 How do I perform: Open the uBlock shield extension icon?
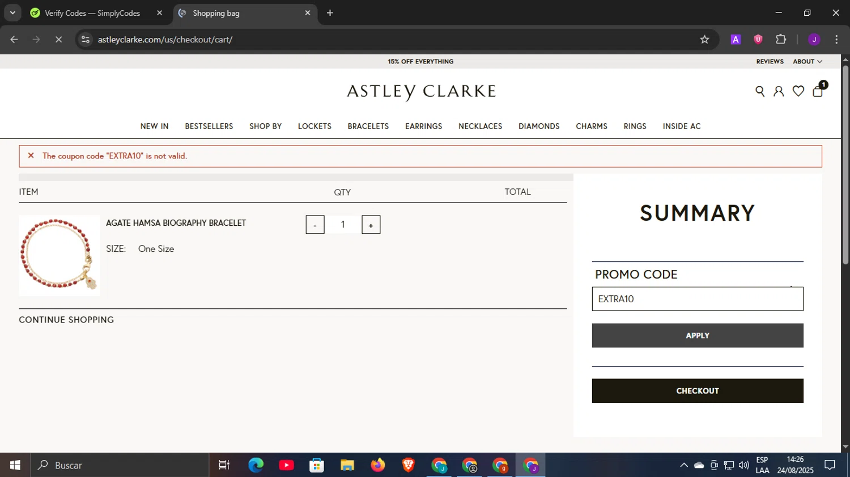pyautogui.click(x=758, y=40)
